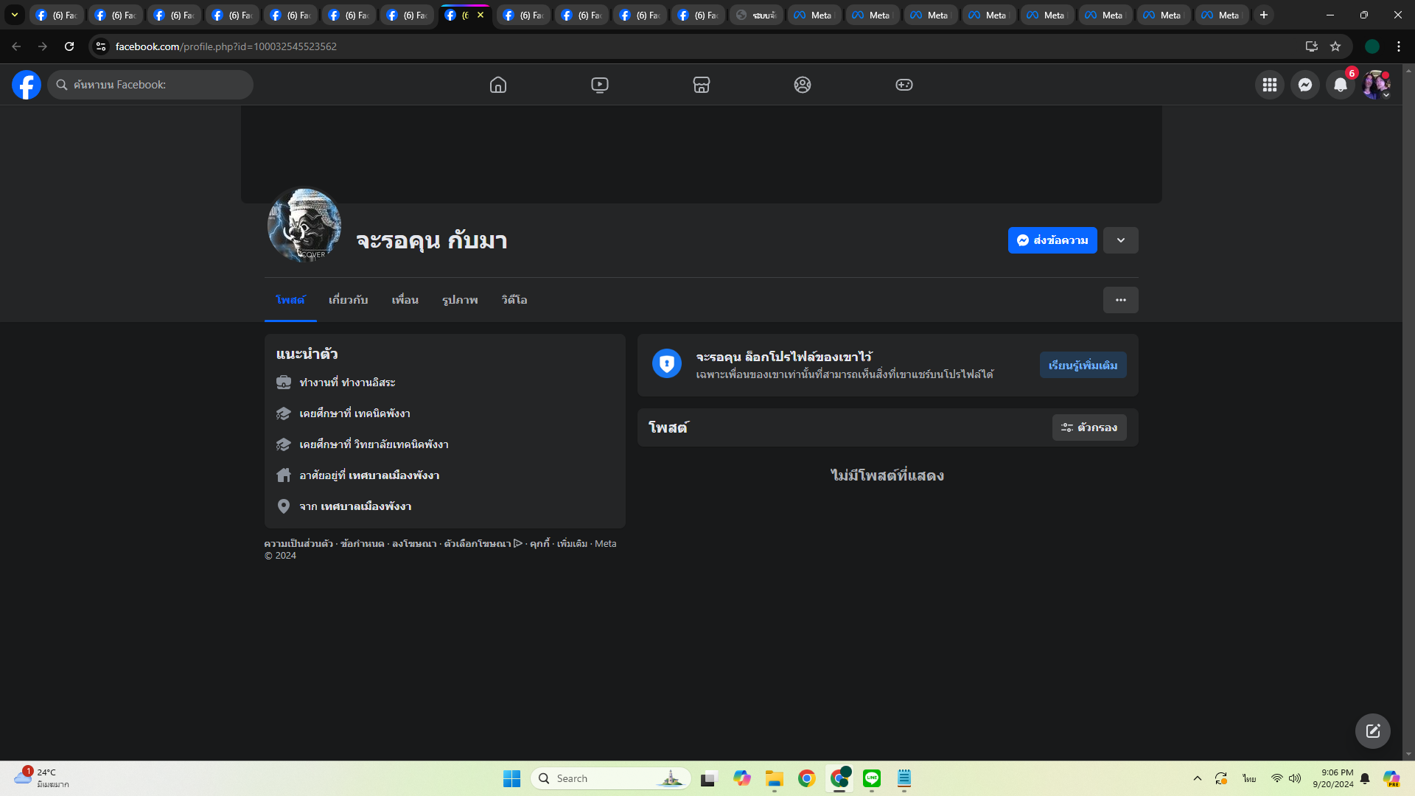Click the Facebook search field
1415x796 pixels.
(151, 85)
